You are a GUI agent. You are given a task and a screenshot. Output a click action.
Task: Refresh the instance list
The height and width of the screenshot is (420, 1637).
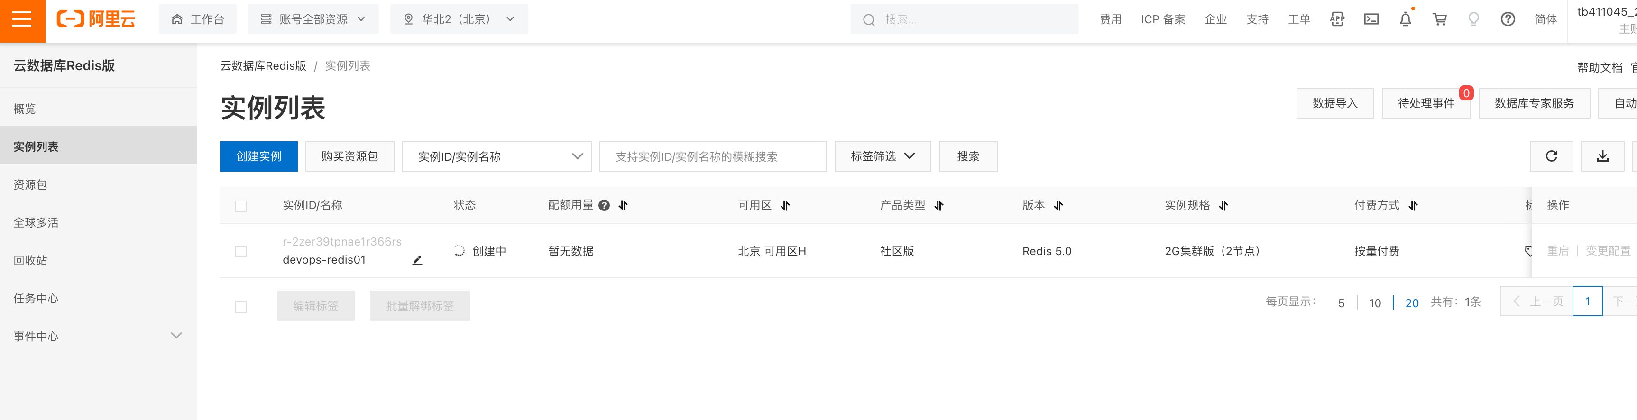coord(1551,156)
